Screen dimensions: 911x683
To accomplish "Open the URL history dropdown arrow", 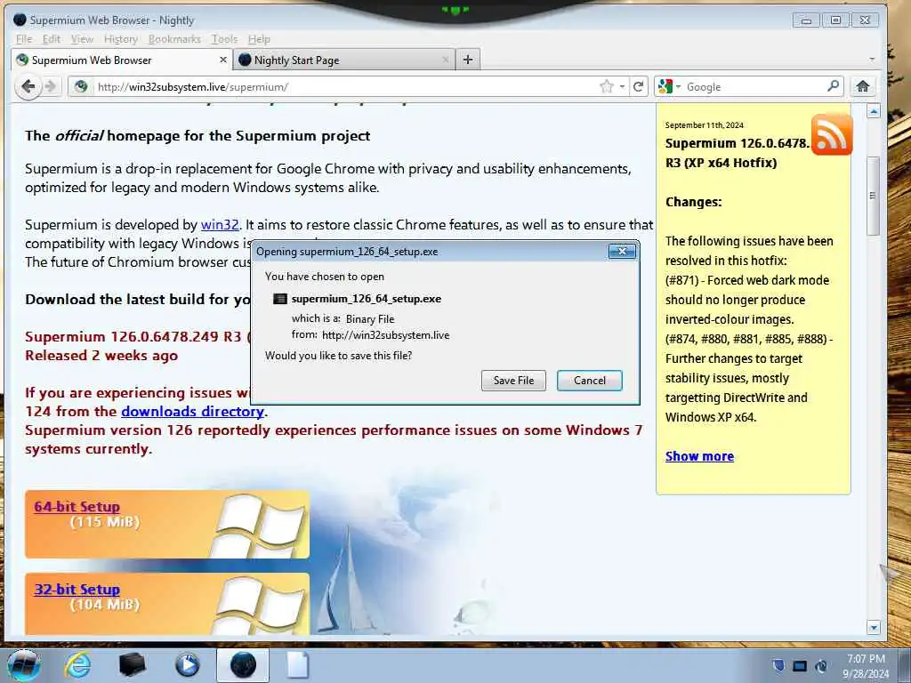I will pos(622,86).
